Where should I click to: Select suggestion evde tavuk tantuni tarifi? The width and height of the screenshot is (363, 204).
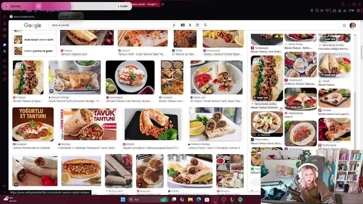pos(34,40)
